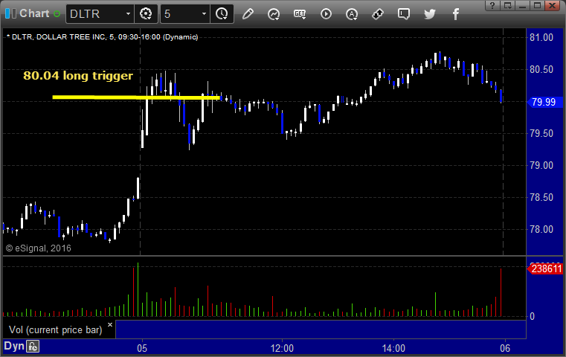Click the 79.50 price axis label
The image size is (566, 357).
click(x=541, y=134)
